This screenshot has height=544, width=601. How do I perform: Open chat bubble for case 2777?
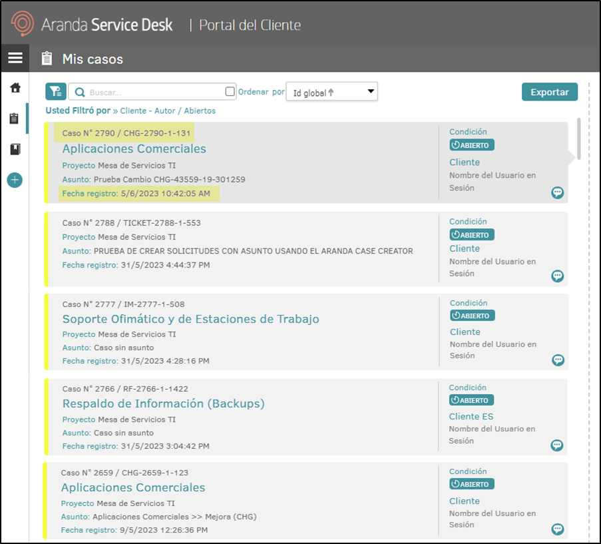point(558,360)
